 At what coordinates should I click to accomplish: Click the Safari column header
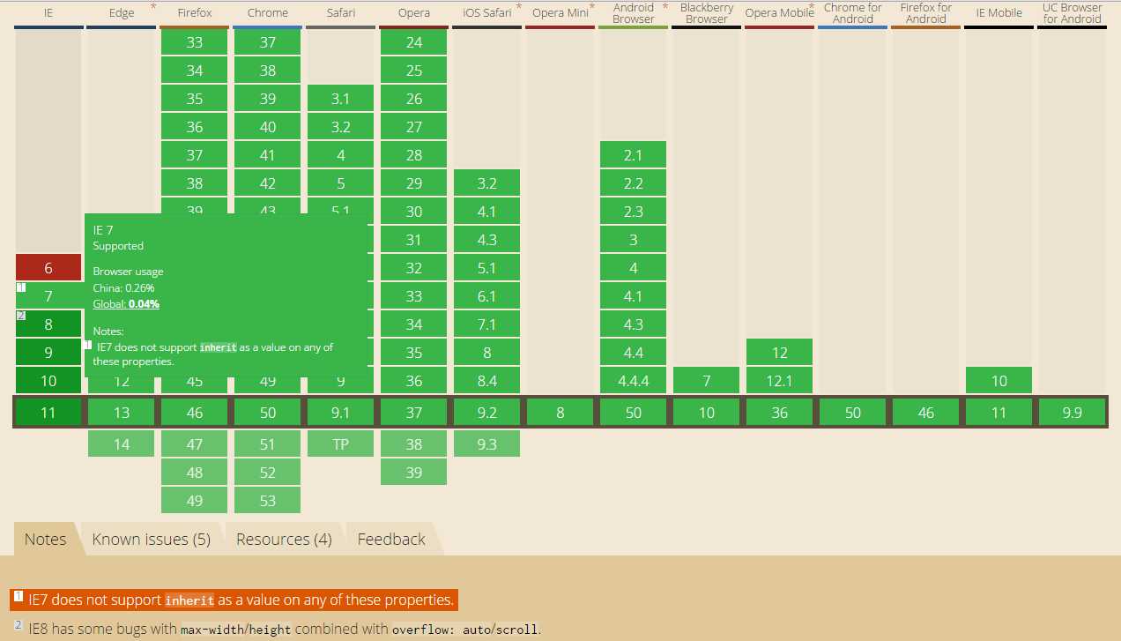(341, 13)
